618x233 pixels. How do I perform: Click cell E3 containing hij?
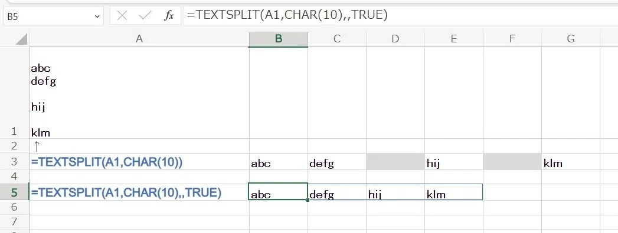(x=454, y=161)
